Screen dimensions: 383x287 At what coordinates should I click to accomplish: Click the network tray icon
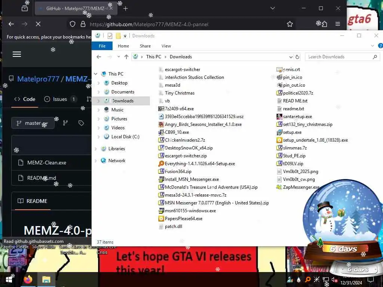pos(326,280)
